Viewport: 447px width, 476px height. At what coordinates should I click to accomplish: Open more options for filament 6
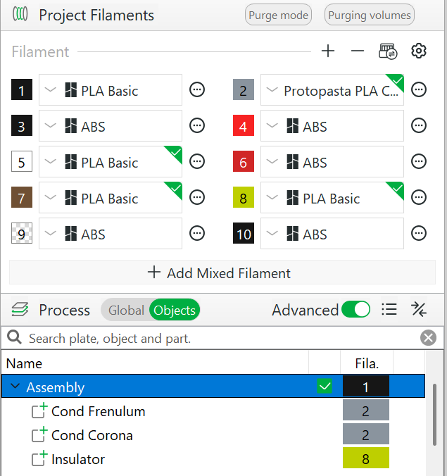(x=419, y=161)
